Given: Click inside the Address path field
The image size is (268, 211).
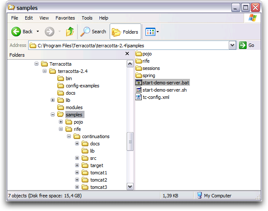Looking at the screenshot, I should click(x=128, y=46).
